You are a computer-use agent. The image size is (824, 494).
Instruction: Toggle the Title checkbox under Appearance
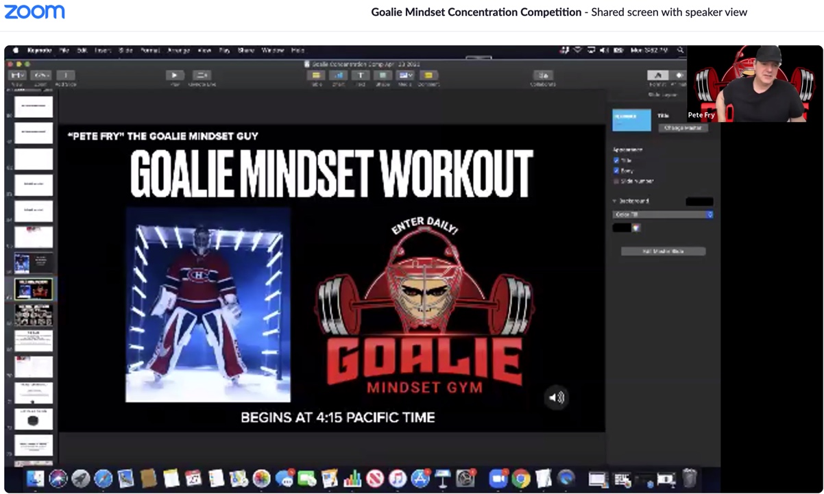(616, 160)
